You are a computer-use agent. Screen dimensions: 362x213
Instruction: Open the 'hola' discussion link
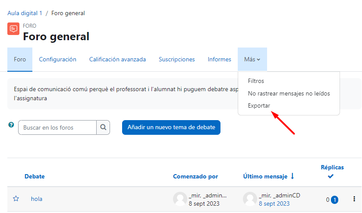[37, 199]
